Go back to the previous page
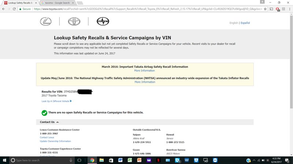Screen dimensions: 293x164 click(4, 9)
